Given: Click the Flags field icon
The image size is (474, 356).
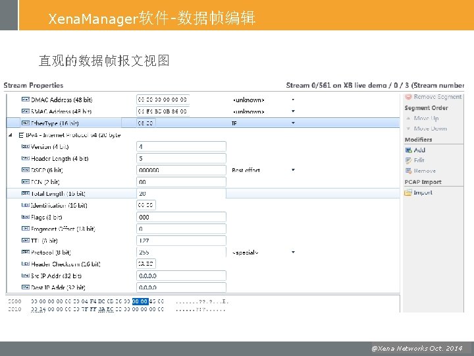Looking at the screenshot, I should (x=26, y=217).
